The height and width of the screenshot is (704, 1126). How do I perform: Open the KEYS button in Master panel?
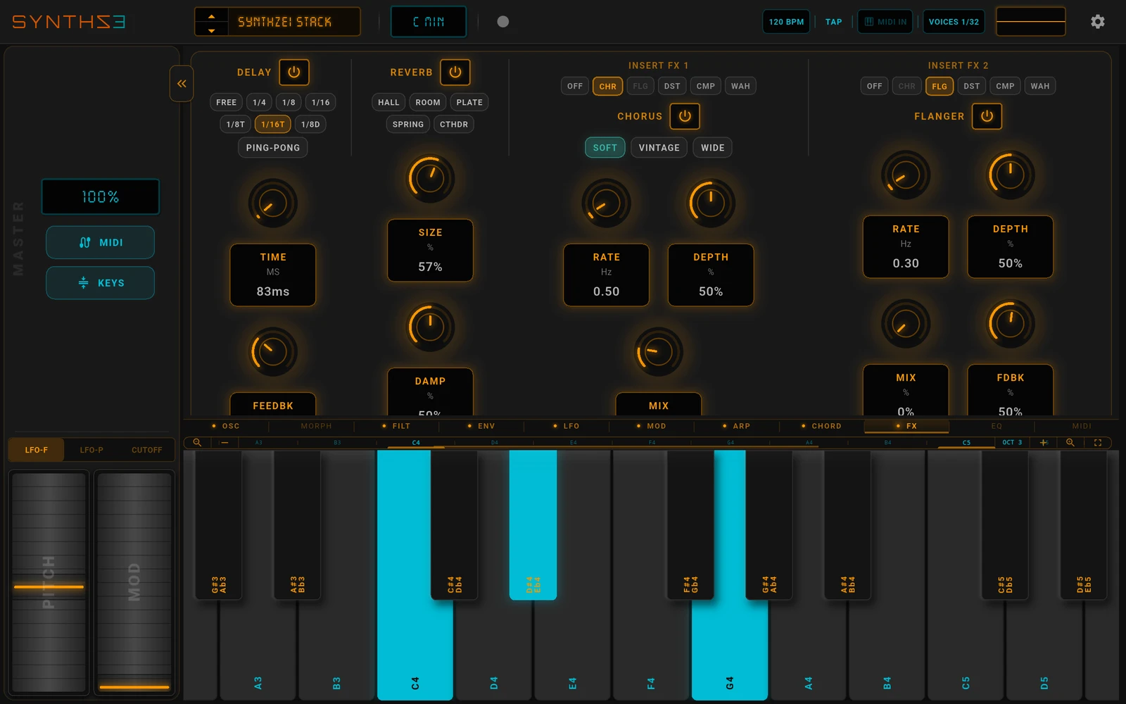(101, 283)
